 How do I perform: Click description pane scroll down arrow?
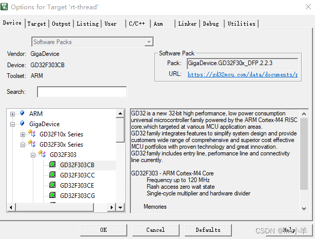pyautogui.click(x=304, y=209)
